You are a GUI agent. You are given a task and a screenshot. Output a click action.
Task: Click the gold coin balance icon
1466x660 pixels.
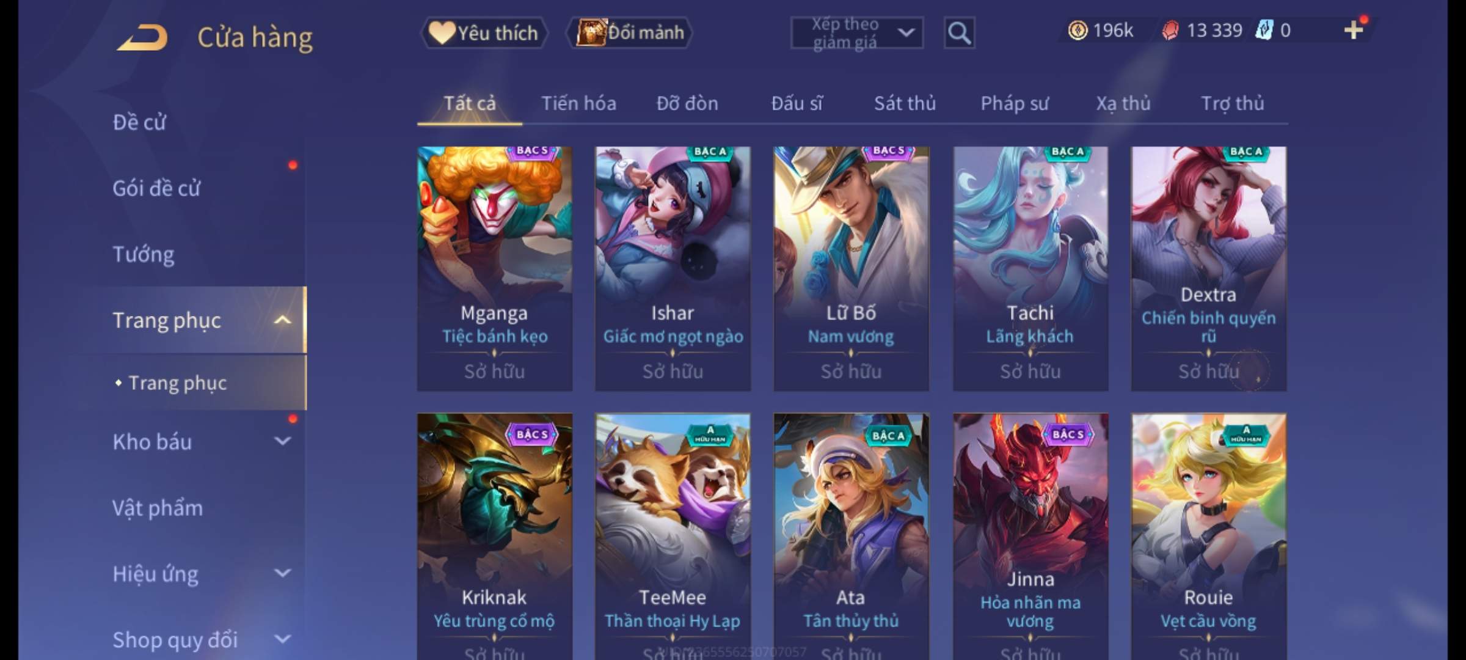click(1078, 31)
